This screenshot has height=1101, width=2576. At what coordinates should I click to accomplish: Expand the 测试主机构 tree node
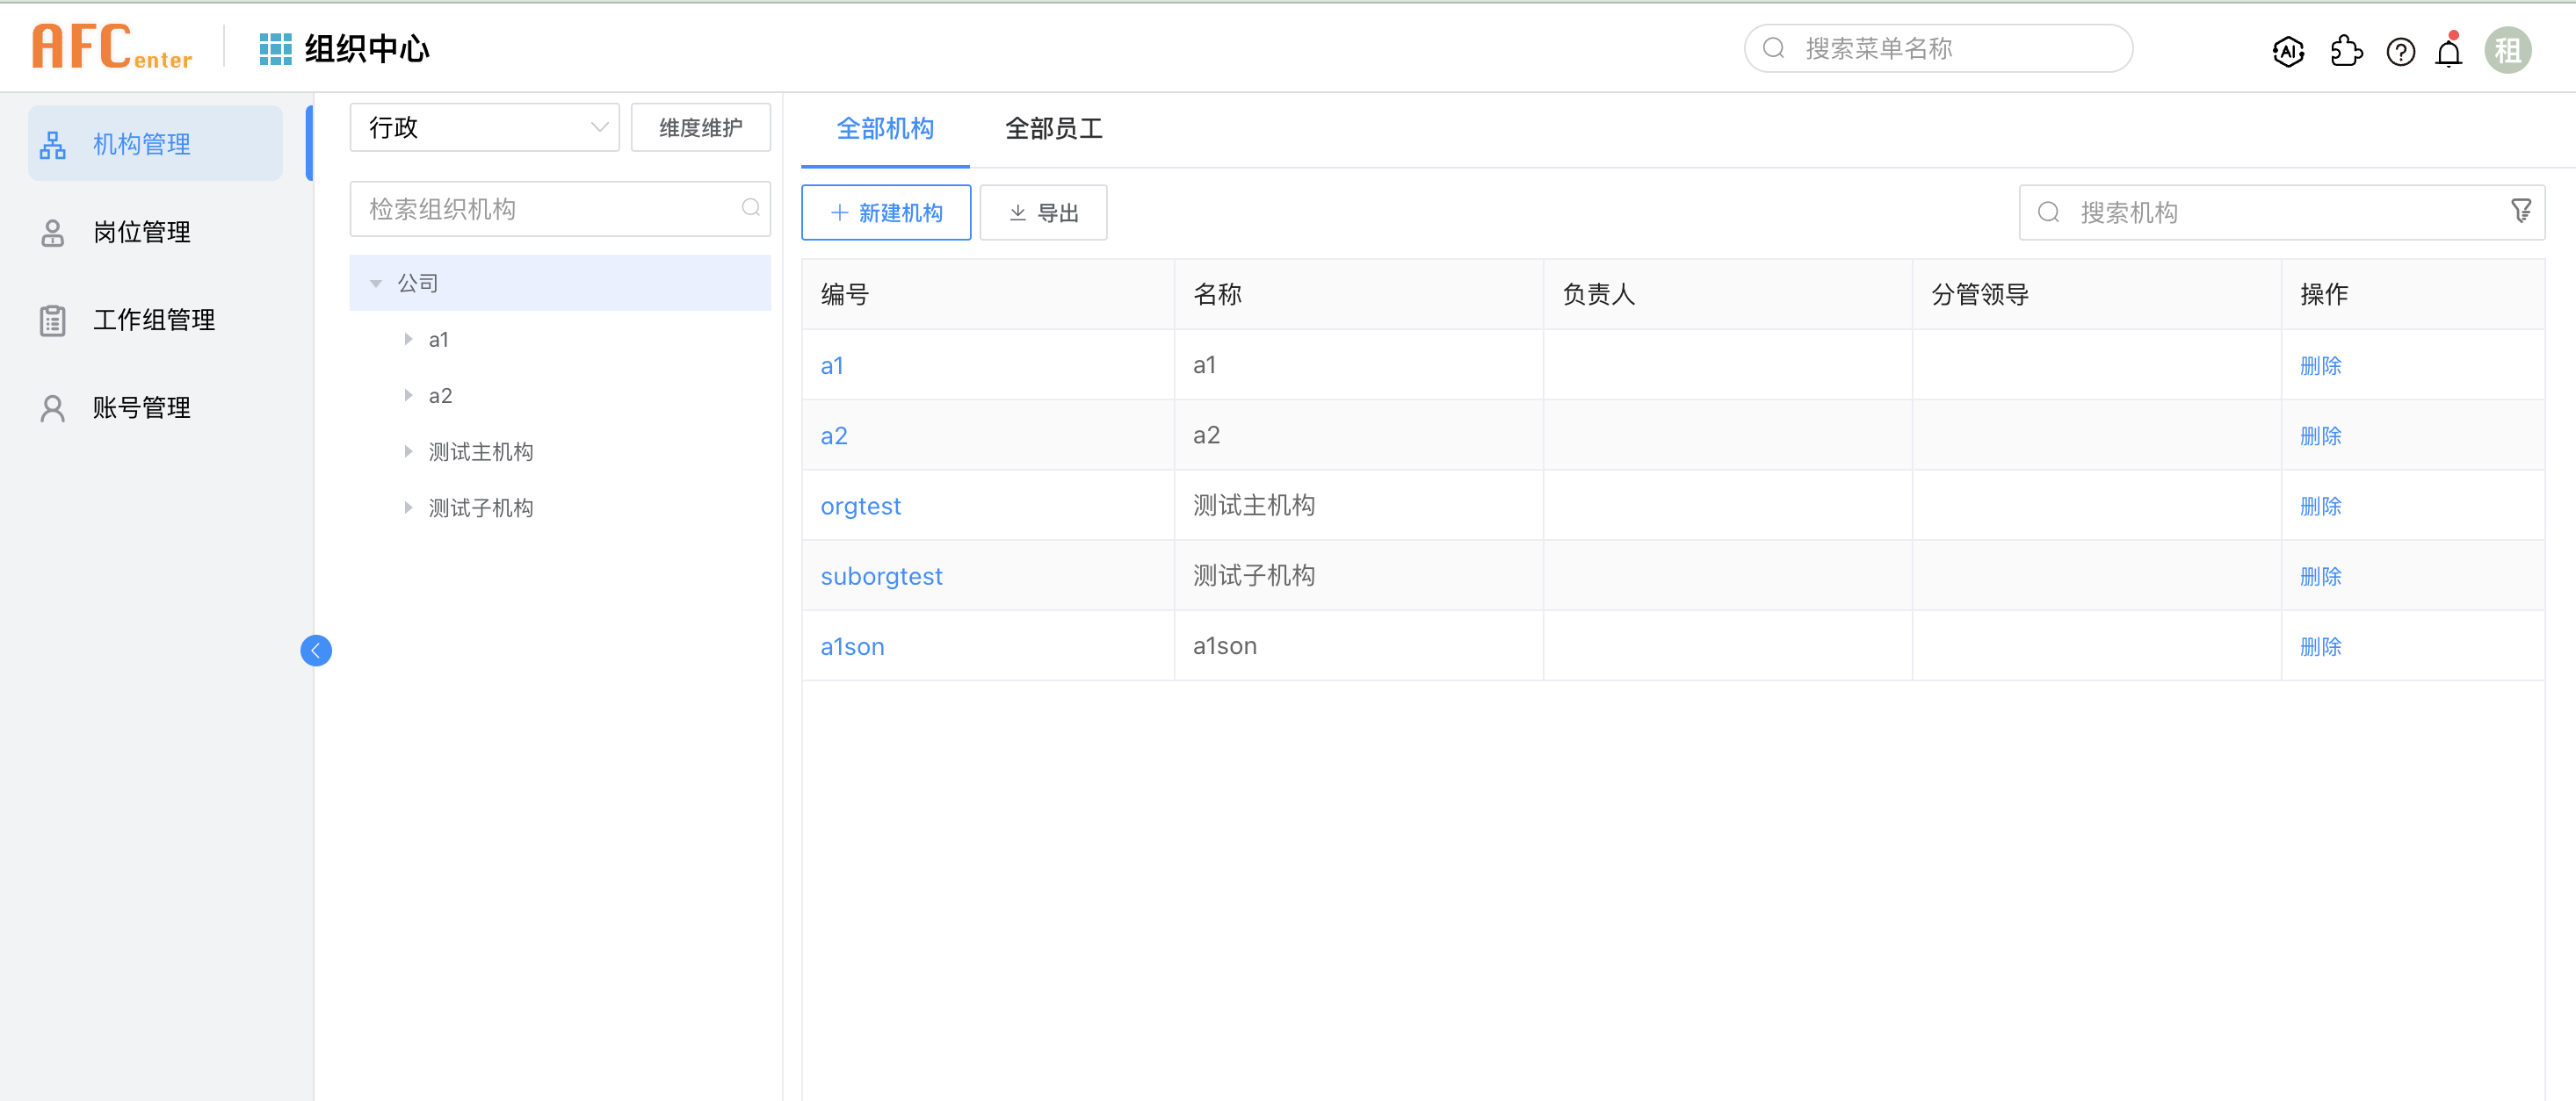408,451
